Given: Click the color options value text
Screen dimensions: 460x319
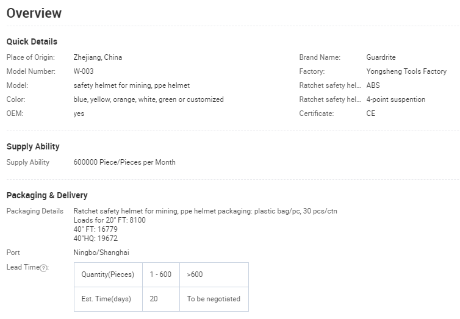Looking at the screenshot, I should click(148, 99).
